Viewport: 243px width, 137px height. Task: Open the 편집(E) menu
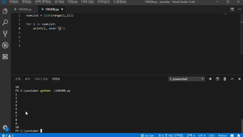click(27, 2)
